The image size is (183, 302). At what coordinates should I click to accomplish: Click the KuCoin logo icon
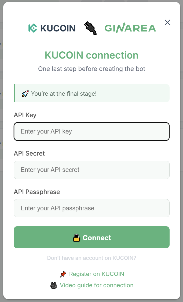click(x=32, y=28)
